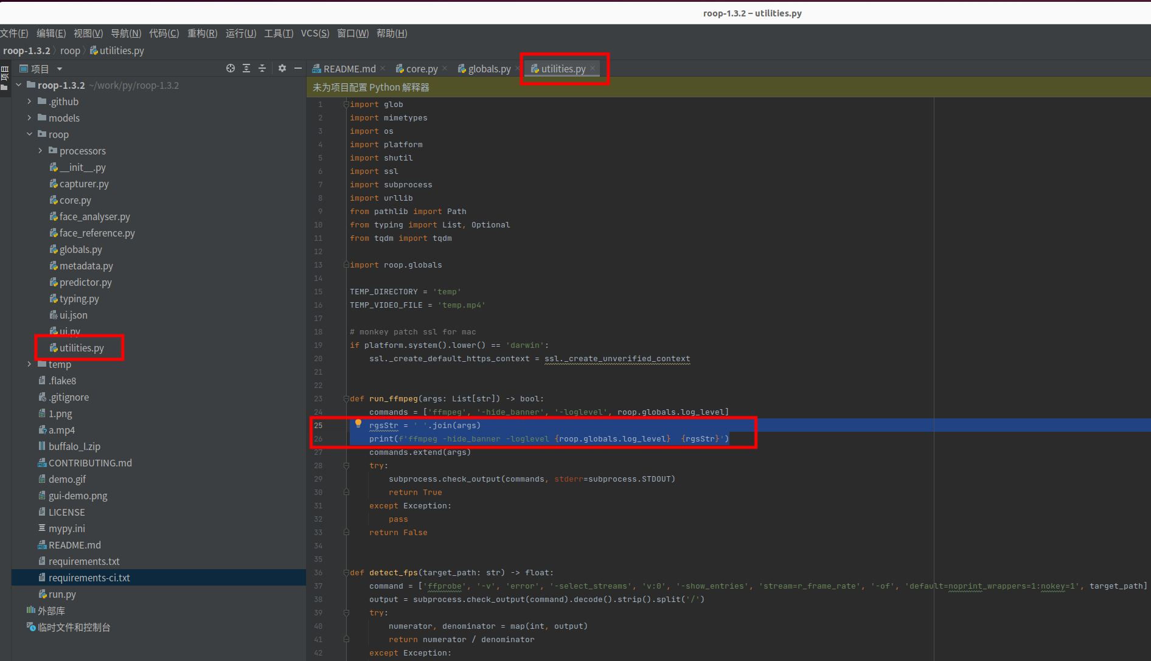1151x661 pixels.
Task: Open the 重构(R) menu
Action: coord(203,33)
